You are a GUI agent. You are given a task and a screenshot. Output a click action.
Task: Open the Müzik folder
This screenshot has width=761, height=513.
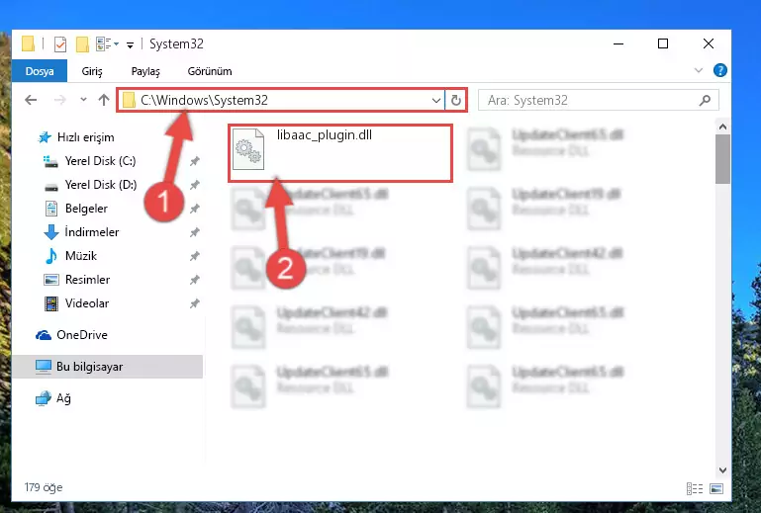pyautogui.click(x=80, y=256)
